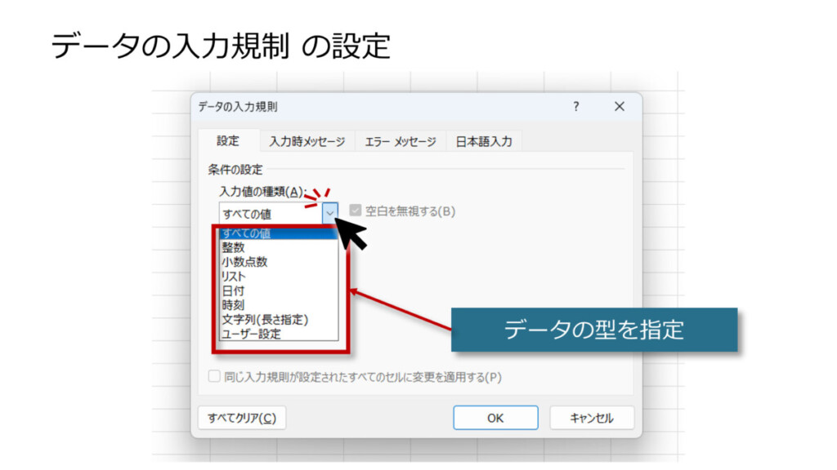
Task: Enable 同じ入力規則 apply-to-all-cells checkbox
Action: [x=214, y=377]
